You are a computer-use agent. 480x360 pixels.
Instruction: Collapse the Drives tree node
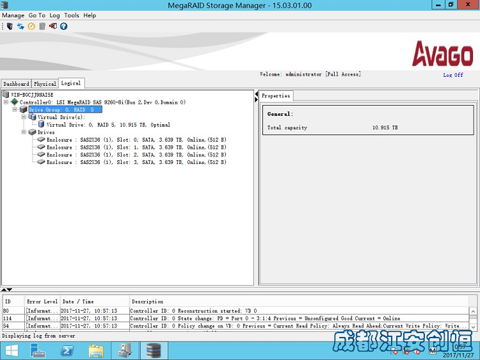(24, 132)
